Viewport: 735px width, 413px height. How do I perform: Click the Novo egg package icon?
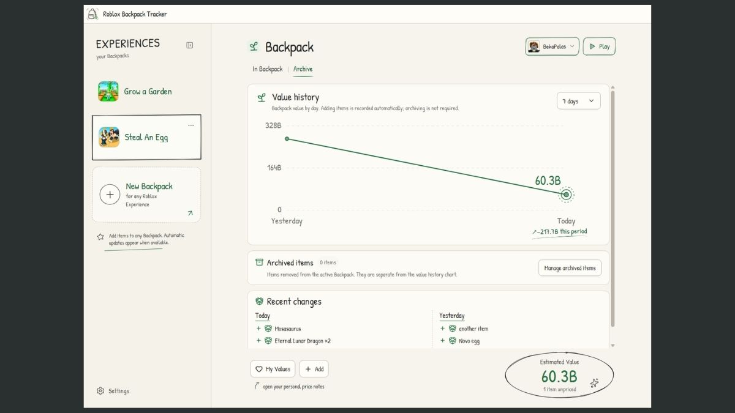click(452, 341)
